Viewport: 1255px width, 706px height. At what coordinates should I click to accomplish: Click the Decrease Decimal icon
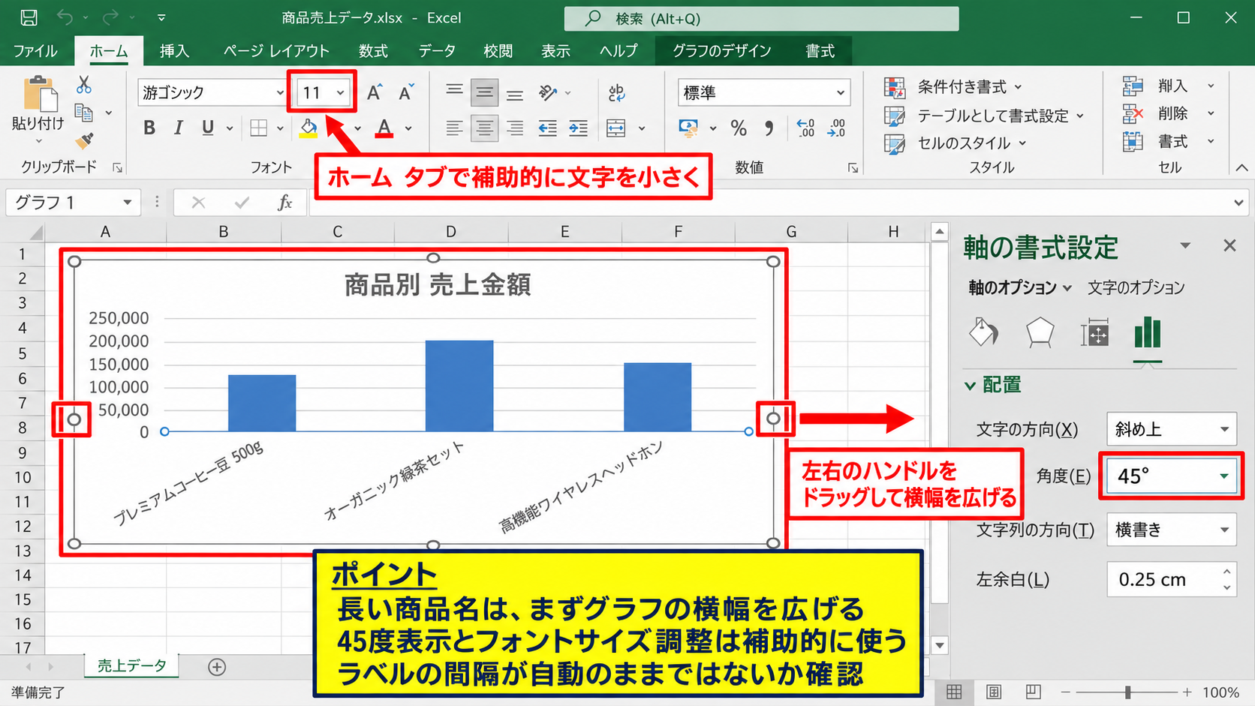click(x=836, y=128)
